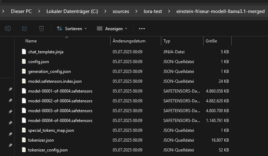Image resolution: width=268 pixels, height=156 pixels.
Task: Click the Rename icon in toolbar
Action: (x=8, y=28)
